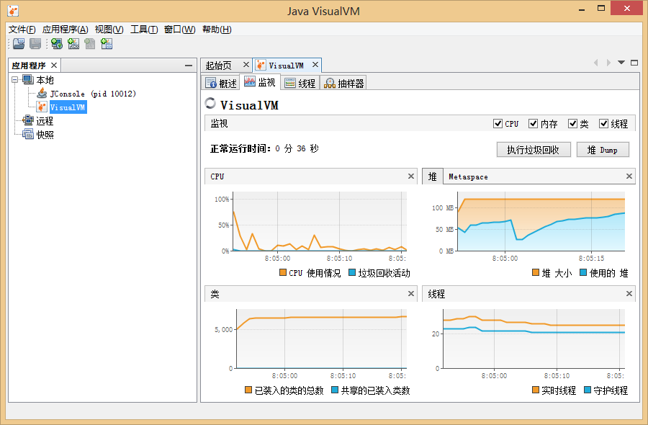Uncheck the 内存 monitoring checkbox
The height and width of the screenshot is (425, 648).
533,124
